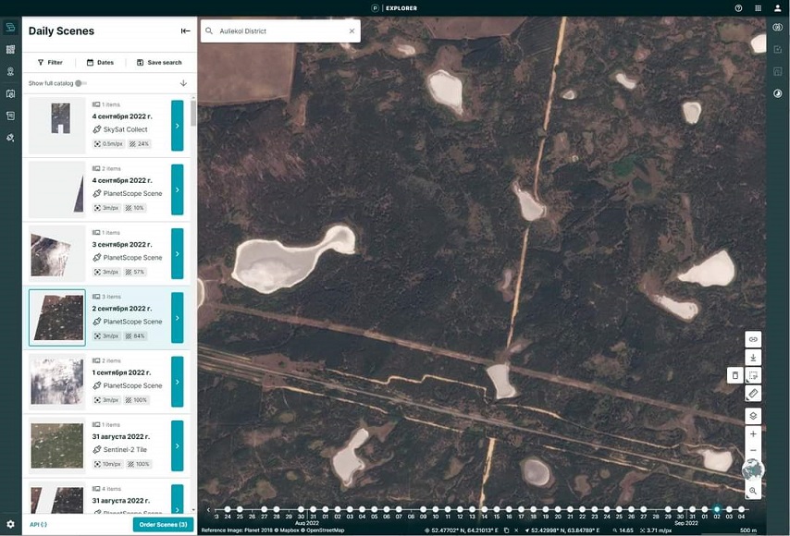The height and width of the screenshot is (536, 790).
Task: Toggle Show full catalog switch
Action: click(x=81, y=83)
